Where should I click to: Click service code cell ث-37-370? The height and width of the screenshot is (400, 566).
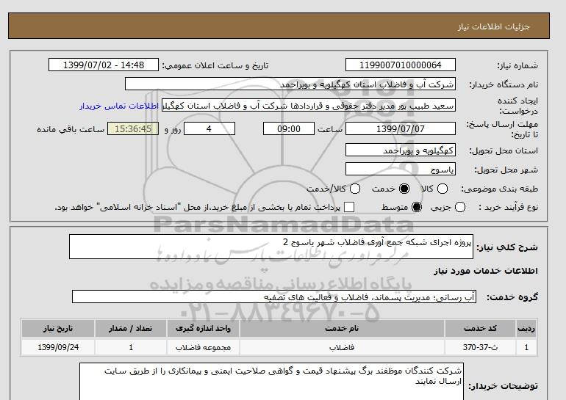point(480,347)
